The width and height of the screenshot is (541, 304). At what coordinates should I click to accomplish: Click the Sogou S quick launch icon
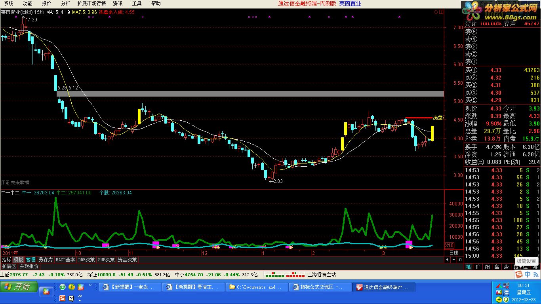(63, 298)
